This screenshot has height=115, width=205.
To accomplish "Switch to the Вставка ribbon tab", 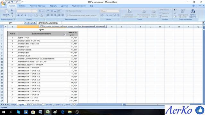I will click(x=22, y=6).
